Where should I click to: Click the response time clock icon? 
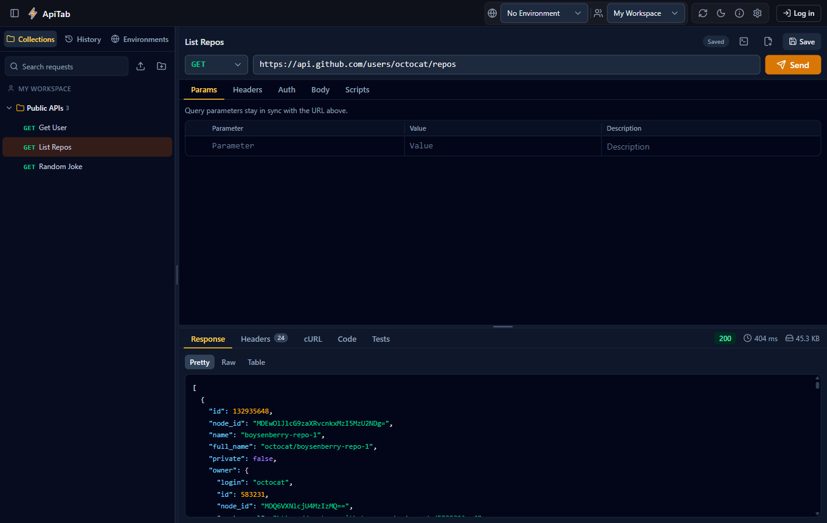(x=747, y=338)
